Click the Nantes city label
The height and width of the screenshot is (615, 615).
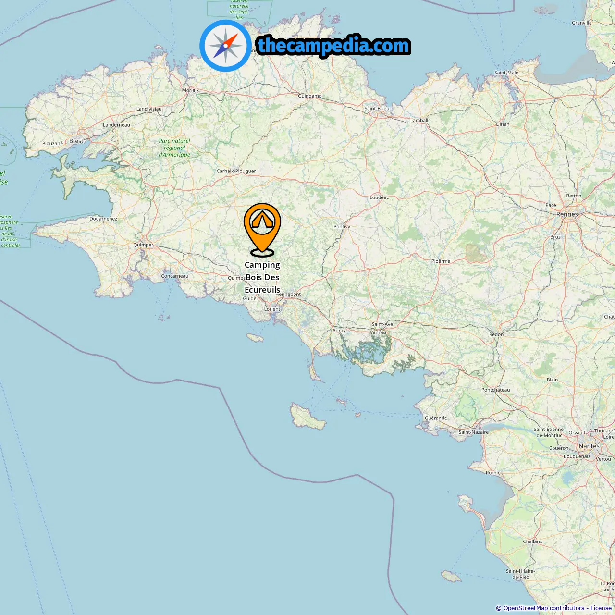pos(589,446)
